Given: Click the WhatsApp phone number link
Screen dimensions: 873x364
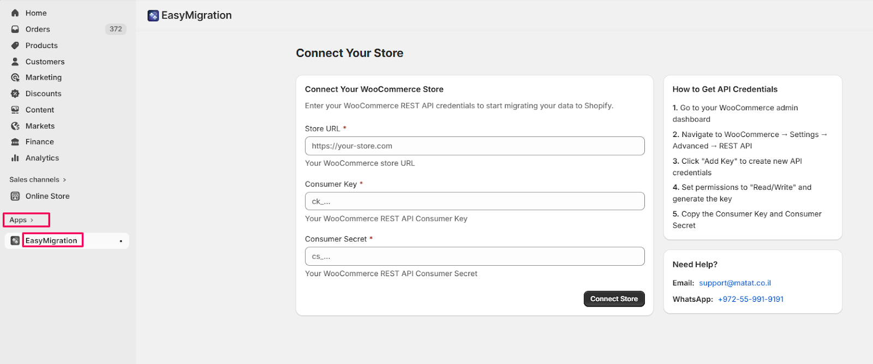Looking at the screenshot, I should [750, 300].
